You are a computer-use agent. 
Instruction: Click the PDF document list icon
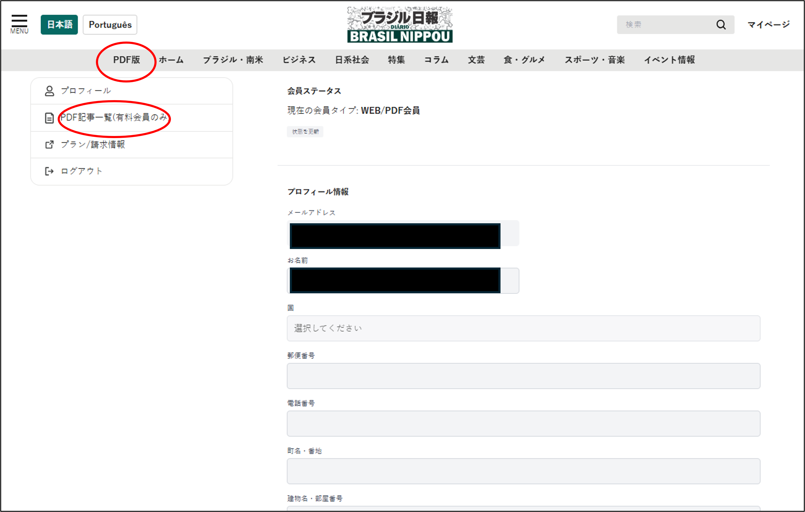[x=50, y=118]
